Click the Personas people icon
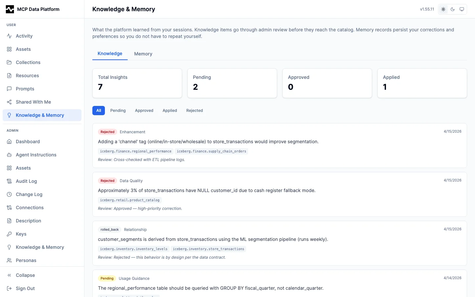The image size is (475, 297). click(9, 260)
